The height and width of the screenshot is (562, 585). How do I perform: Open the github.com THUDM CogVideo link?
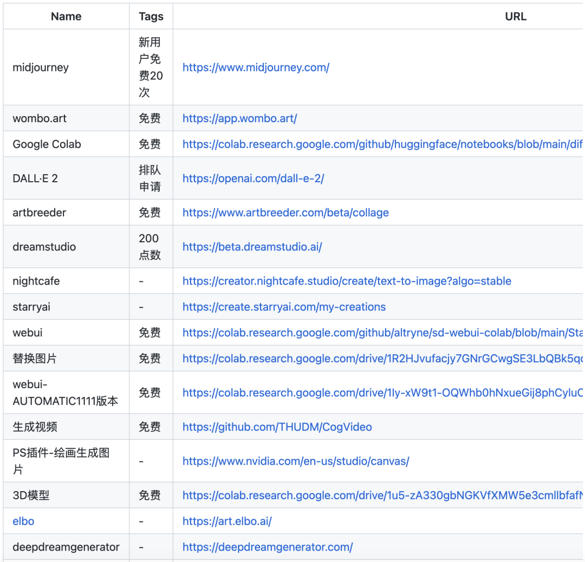277,427
